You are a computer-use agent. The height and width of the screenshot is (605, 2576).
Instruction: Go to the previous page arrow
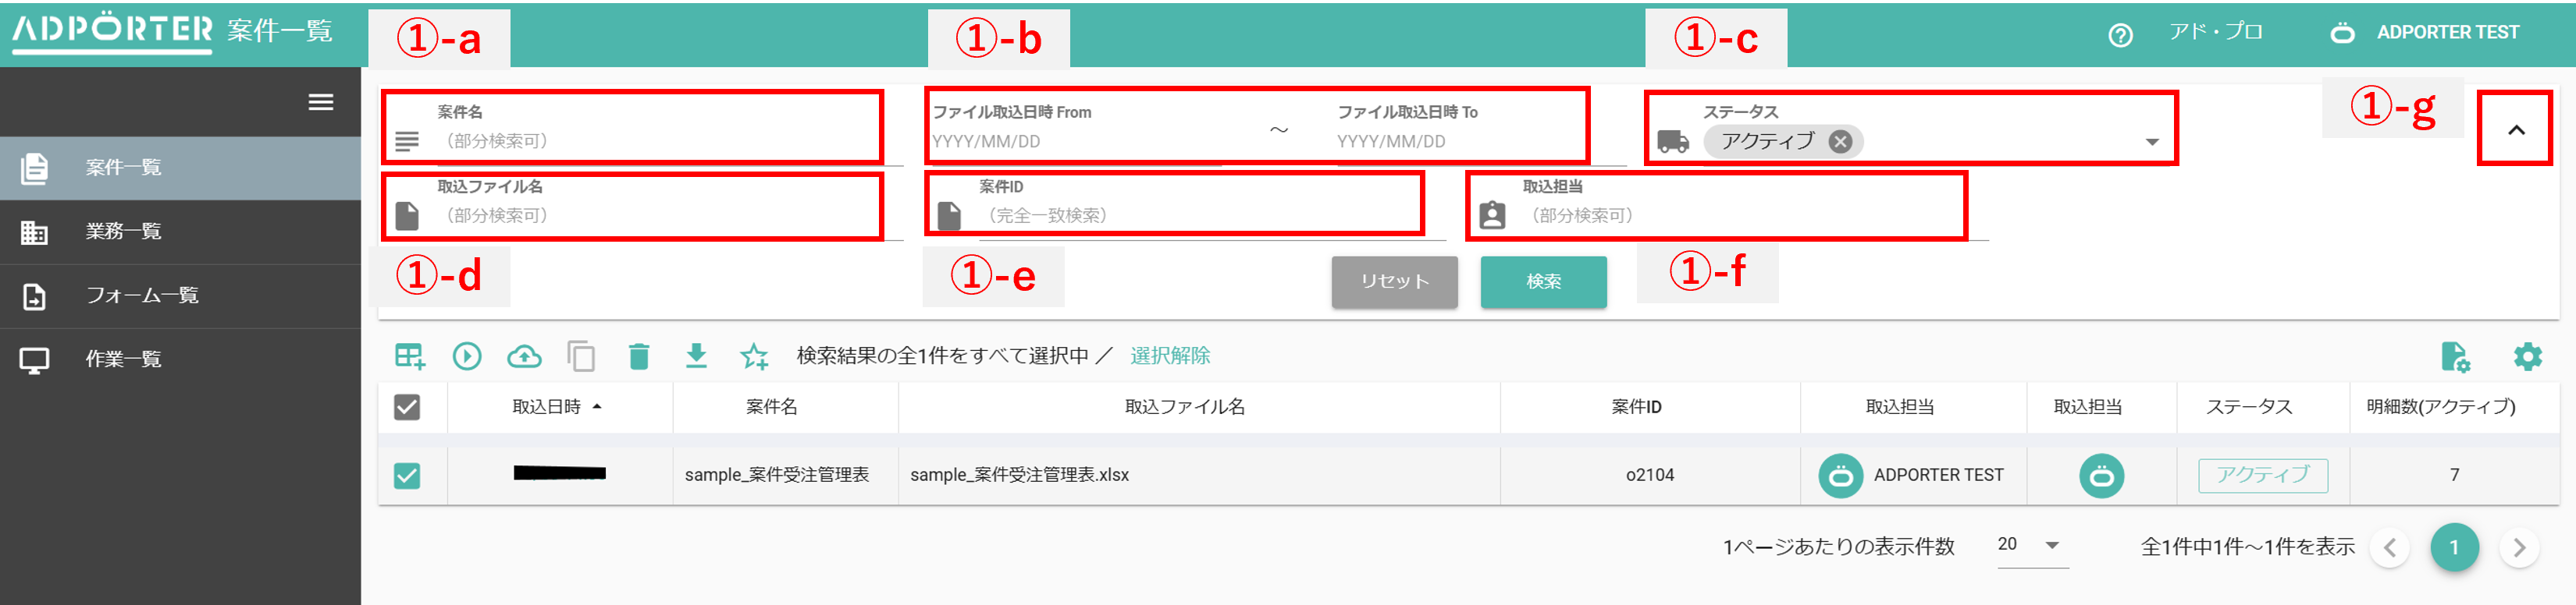pos(2389,547)
